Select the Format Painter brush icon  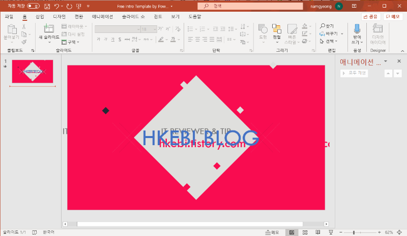(23, 42)
